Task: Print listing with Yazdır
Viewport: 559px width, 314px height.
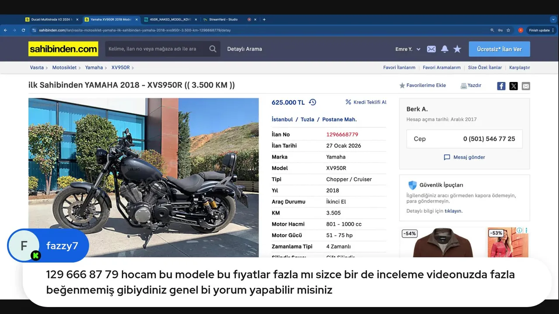Action: click(x=471, y=85)
